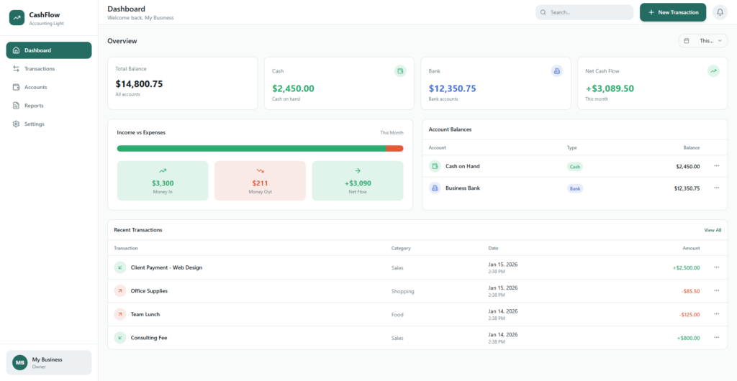Click the notification bell icon
The height and width of the screenshot is (381, 737).
click(x=720, y=12)
